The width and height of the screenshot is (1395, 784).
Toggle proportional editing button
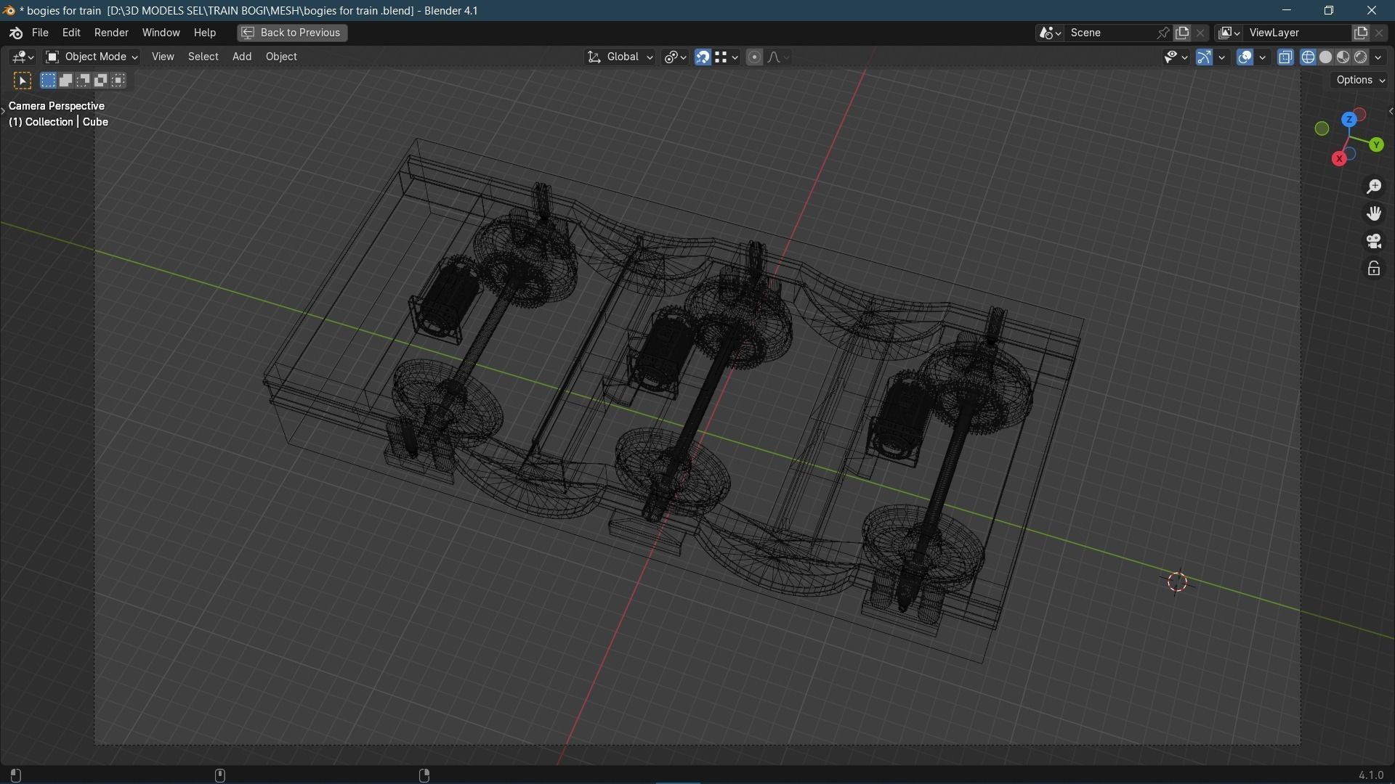(x=754, y=57)
